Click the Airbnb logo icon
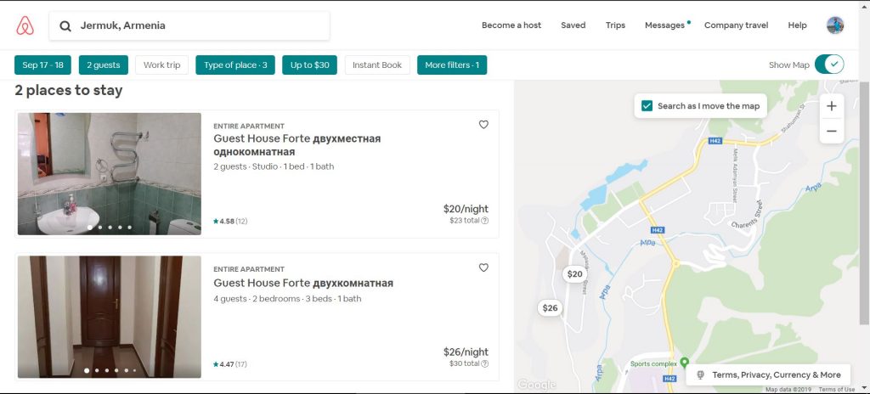 (x=25, y=25)
